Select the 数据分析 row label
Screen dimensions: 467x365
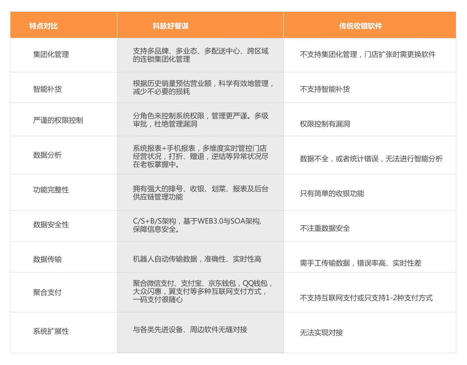pos(47,155)
